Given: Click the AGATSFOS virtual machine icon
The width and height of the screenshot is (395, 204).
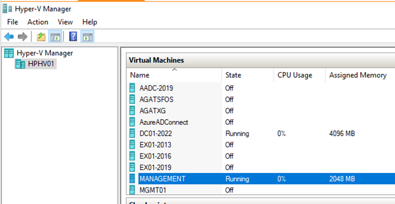Looking at the screenshot, I should (132, 99).
